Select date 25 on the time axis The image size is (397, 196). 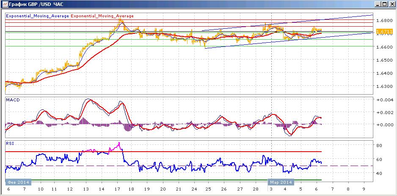pyautogui.click(x=208, y=189)
